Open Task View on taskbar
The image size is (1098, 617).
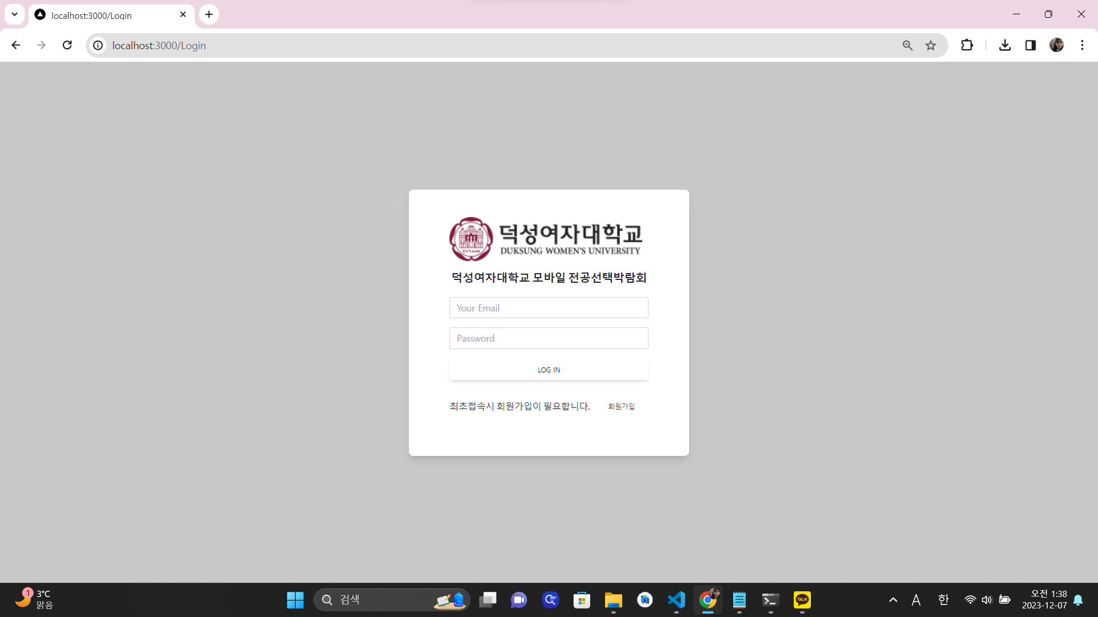point(488,600)
